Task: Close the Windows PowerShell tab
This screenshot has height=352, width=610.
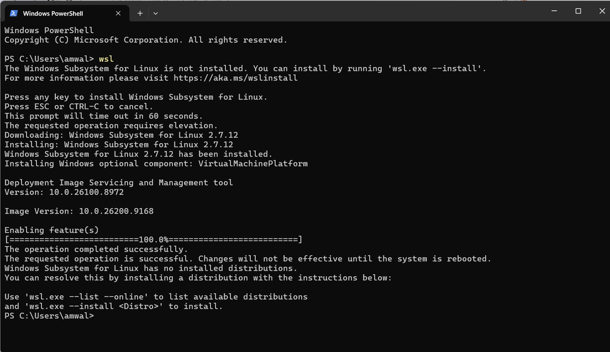Action: click(119, 13)
